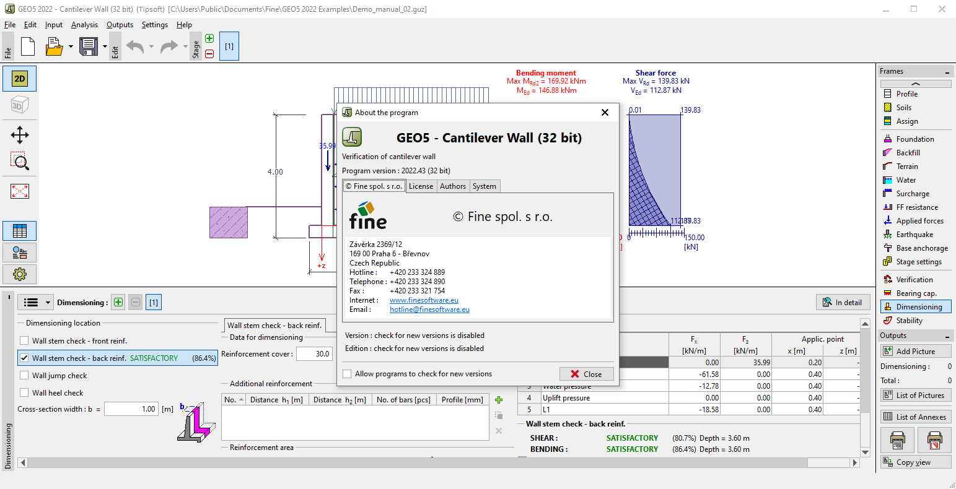Open drawing settings gear icon
The height and width of the screenshot is (489, 956).
click(x=20, y=274)
